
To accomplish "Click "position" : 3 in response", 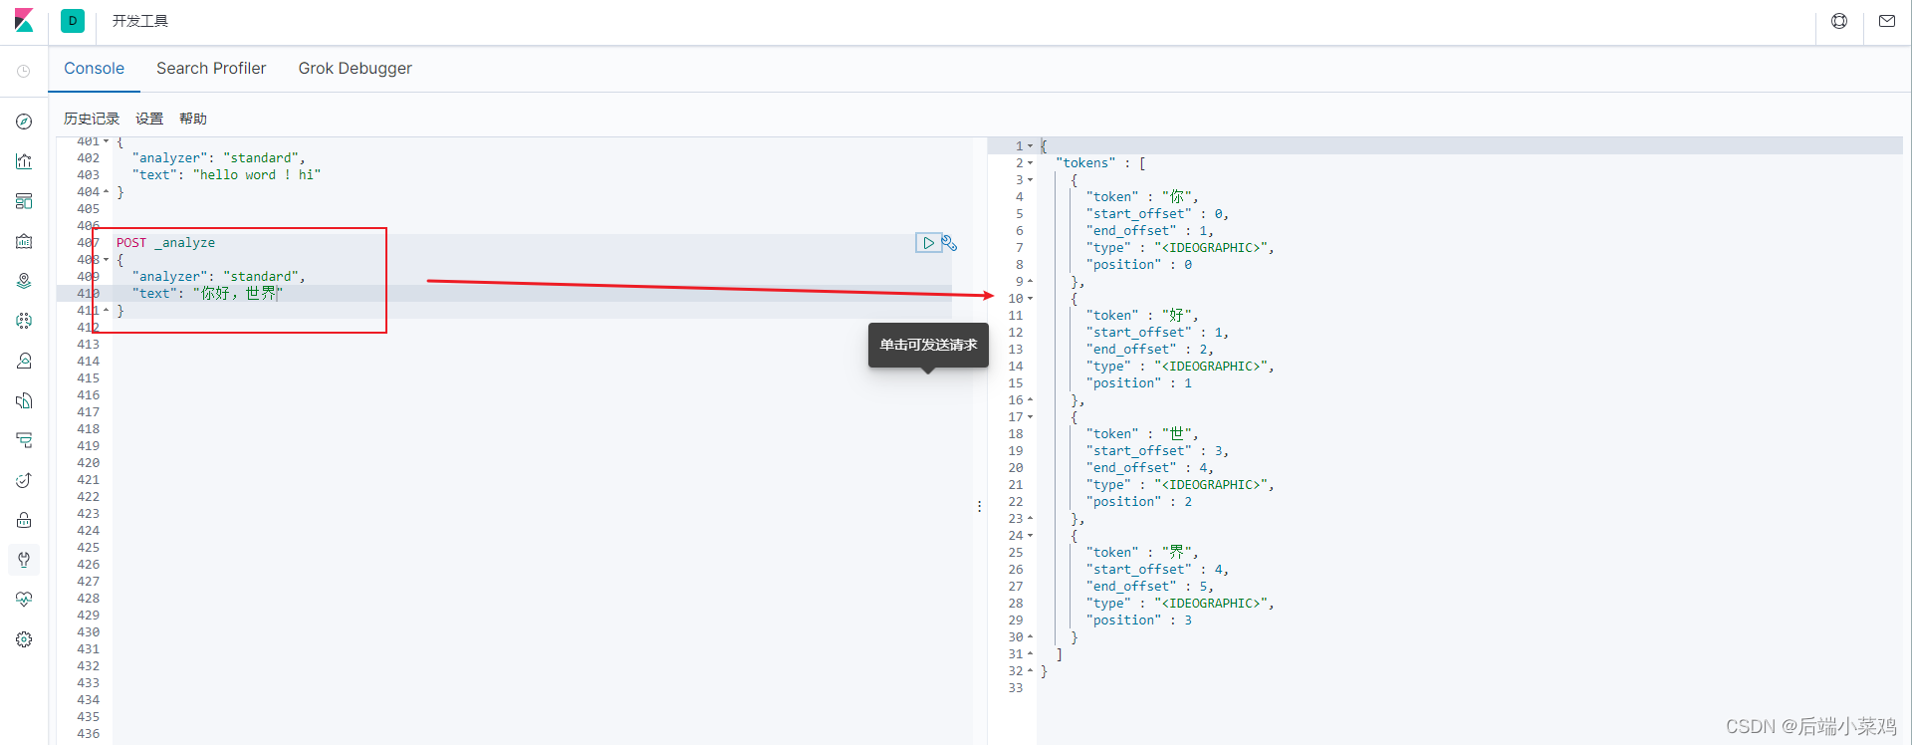I will (x=1139, y=621).
